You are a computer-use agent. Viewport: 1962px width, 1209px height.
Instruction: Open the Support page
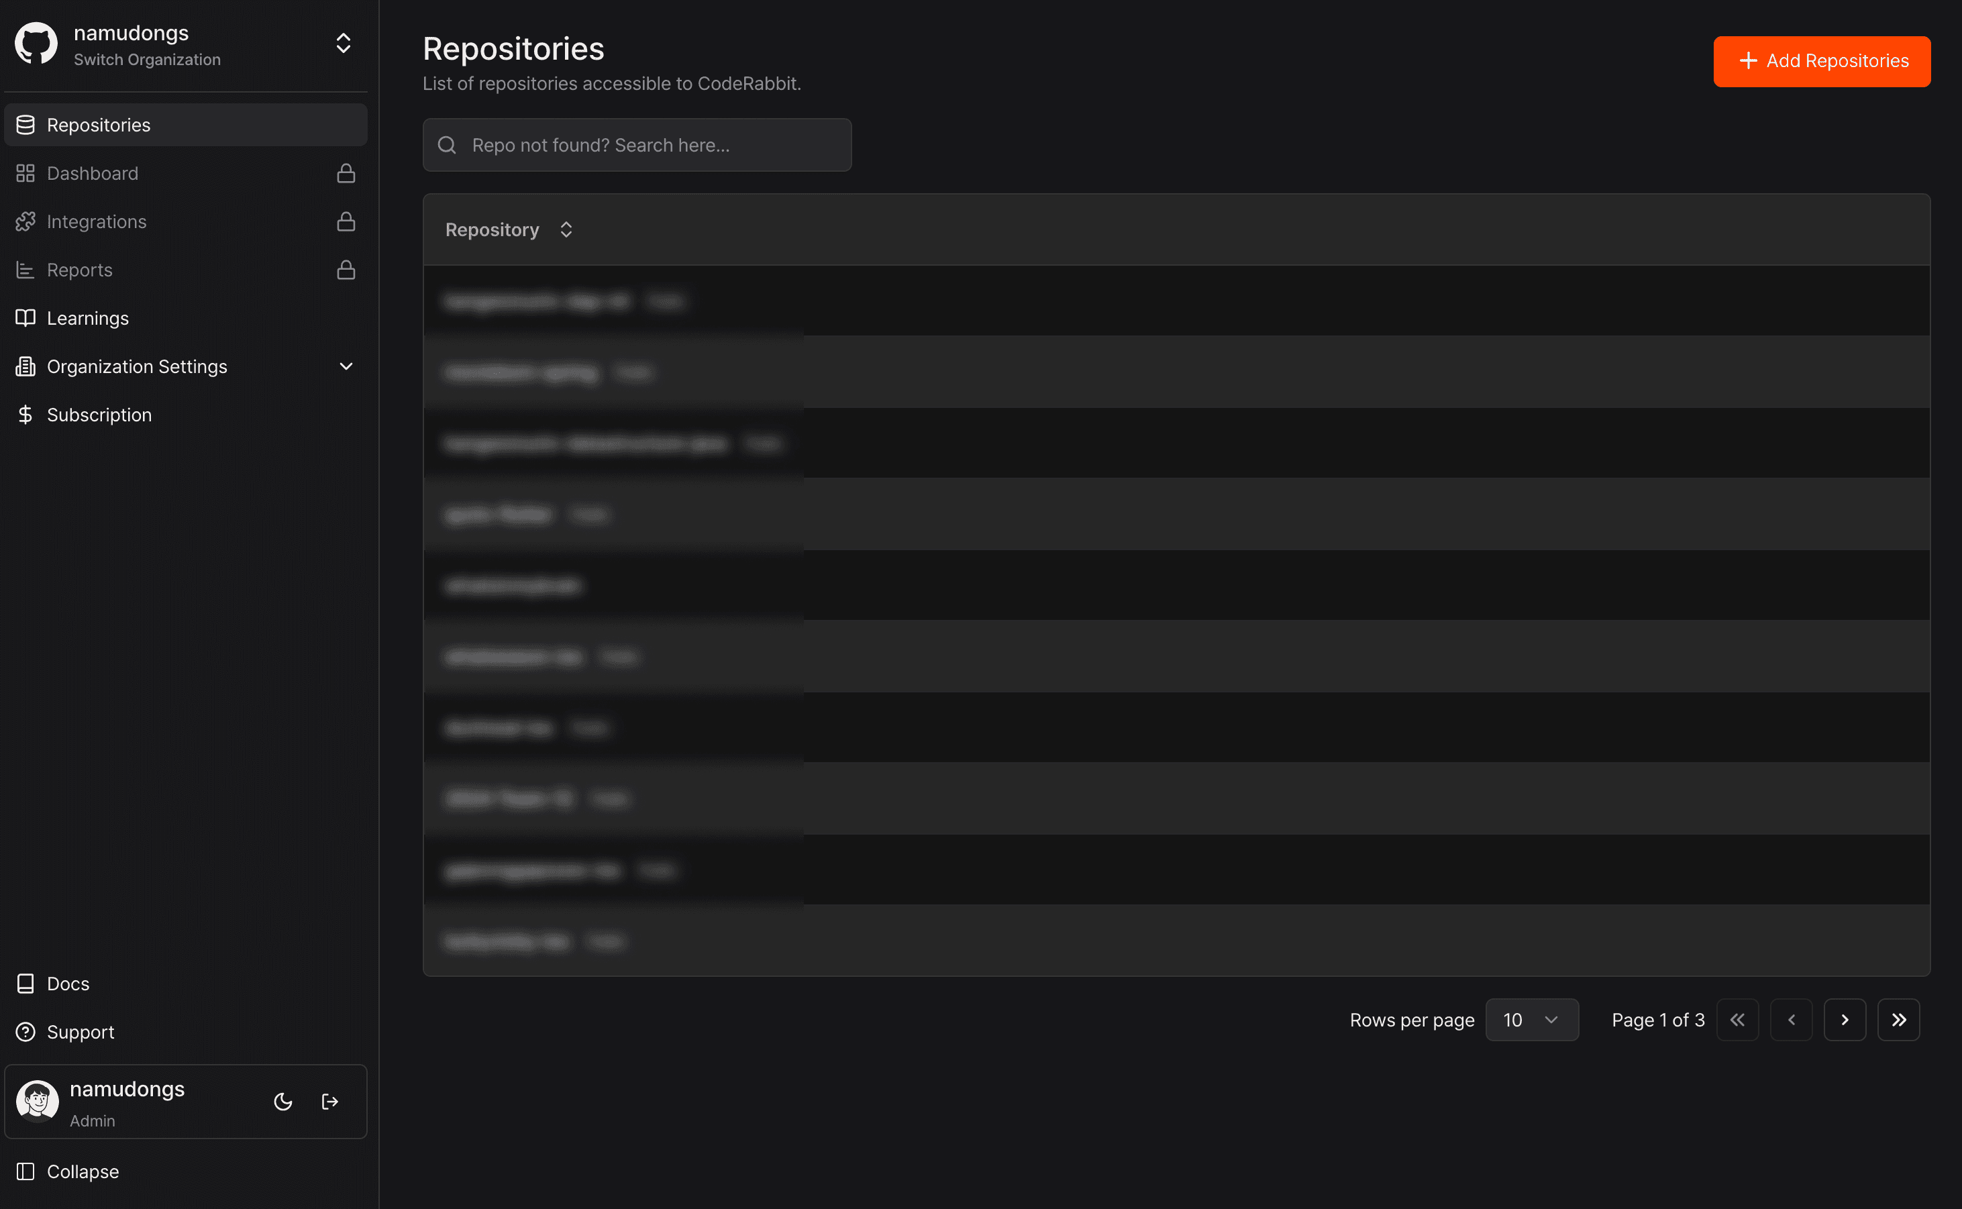[80, 1033]
